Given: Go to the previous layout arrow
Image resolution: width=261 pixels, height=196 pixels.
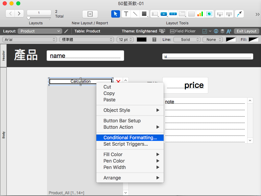Looking at the screenshot, I should (10, 14).
